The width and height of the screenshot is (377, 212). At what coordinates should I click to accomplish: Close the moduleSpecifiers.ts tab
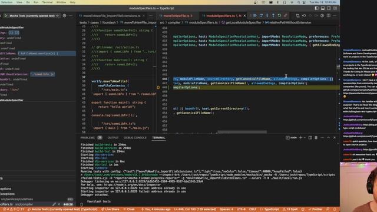coord(245,16)
